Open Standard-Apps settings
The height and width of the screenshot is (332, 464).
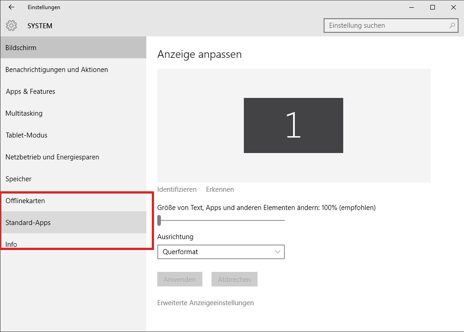(x=73, y=222)
